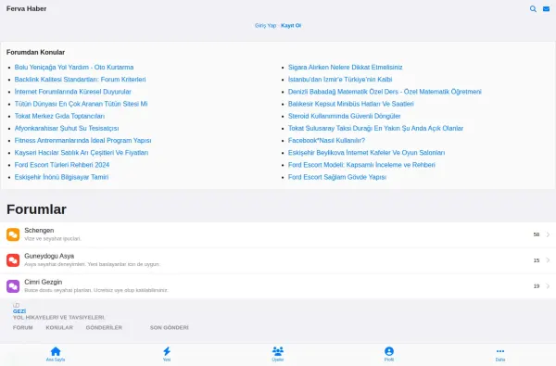Expand the Schengen row chevron
Image resolution: width=556 pixels, height=366 pixels.
click(x=548, y=234)
